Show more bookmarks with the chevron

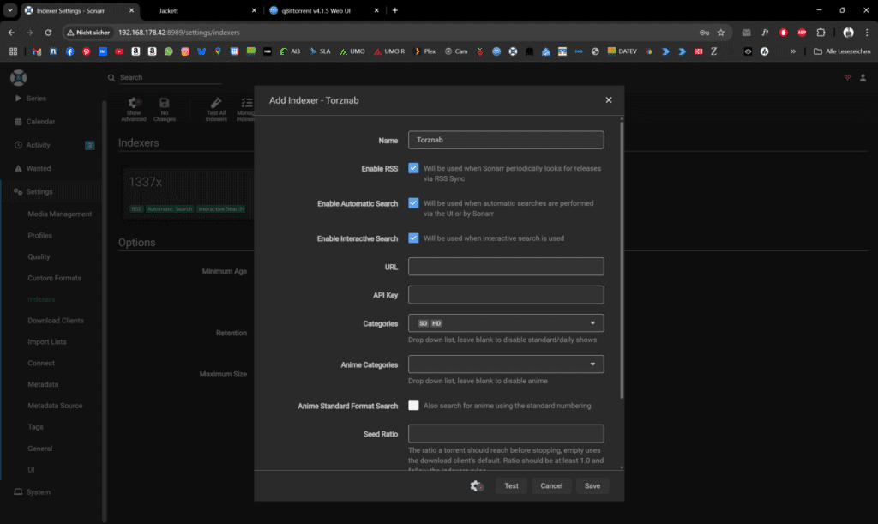793,51
